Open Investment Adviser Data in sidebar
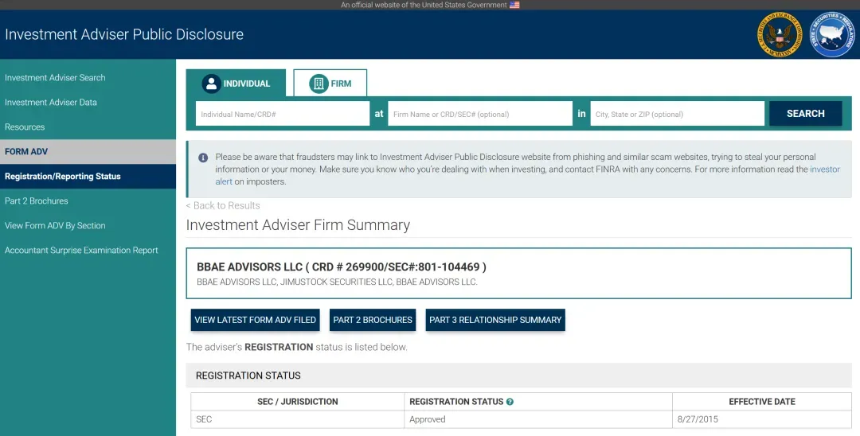The width and height of the screenshot is (860, 436). [x=50, y=103]
